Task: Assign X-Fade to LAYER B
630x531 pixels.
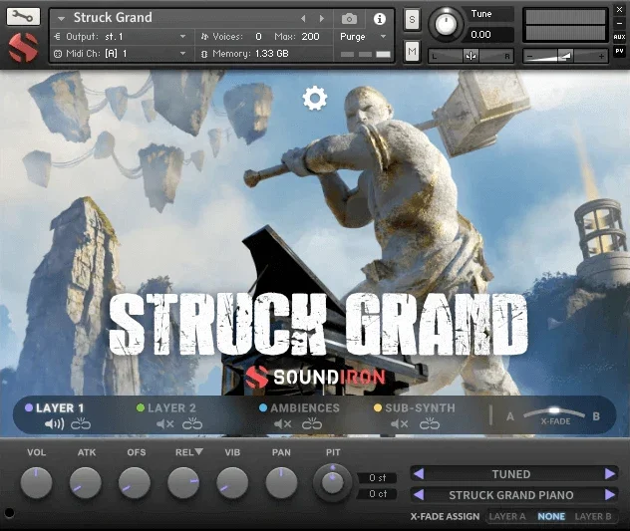Action: [x=593, y=516]
